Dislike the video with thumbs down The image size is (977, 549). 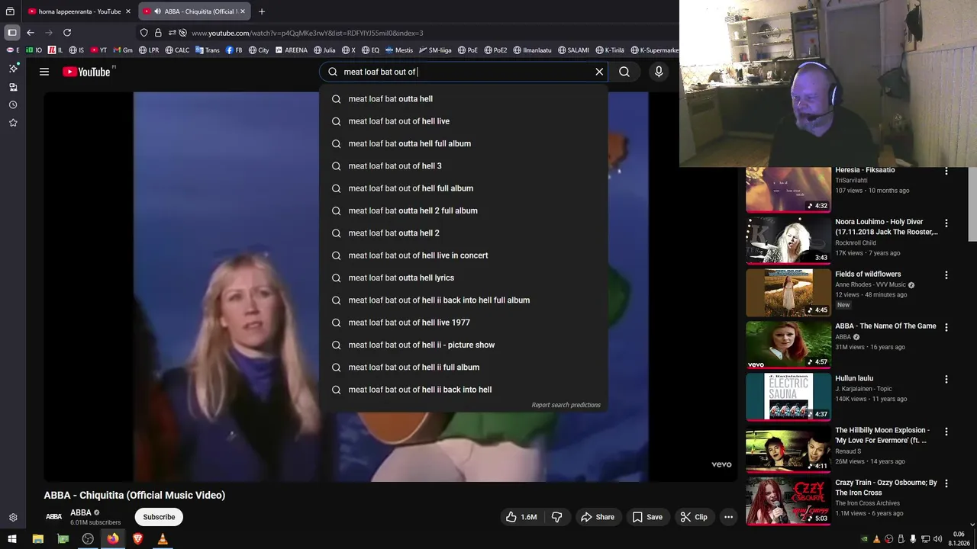(556, 517)
